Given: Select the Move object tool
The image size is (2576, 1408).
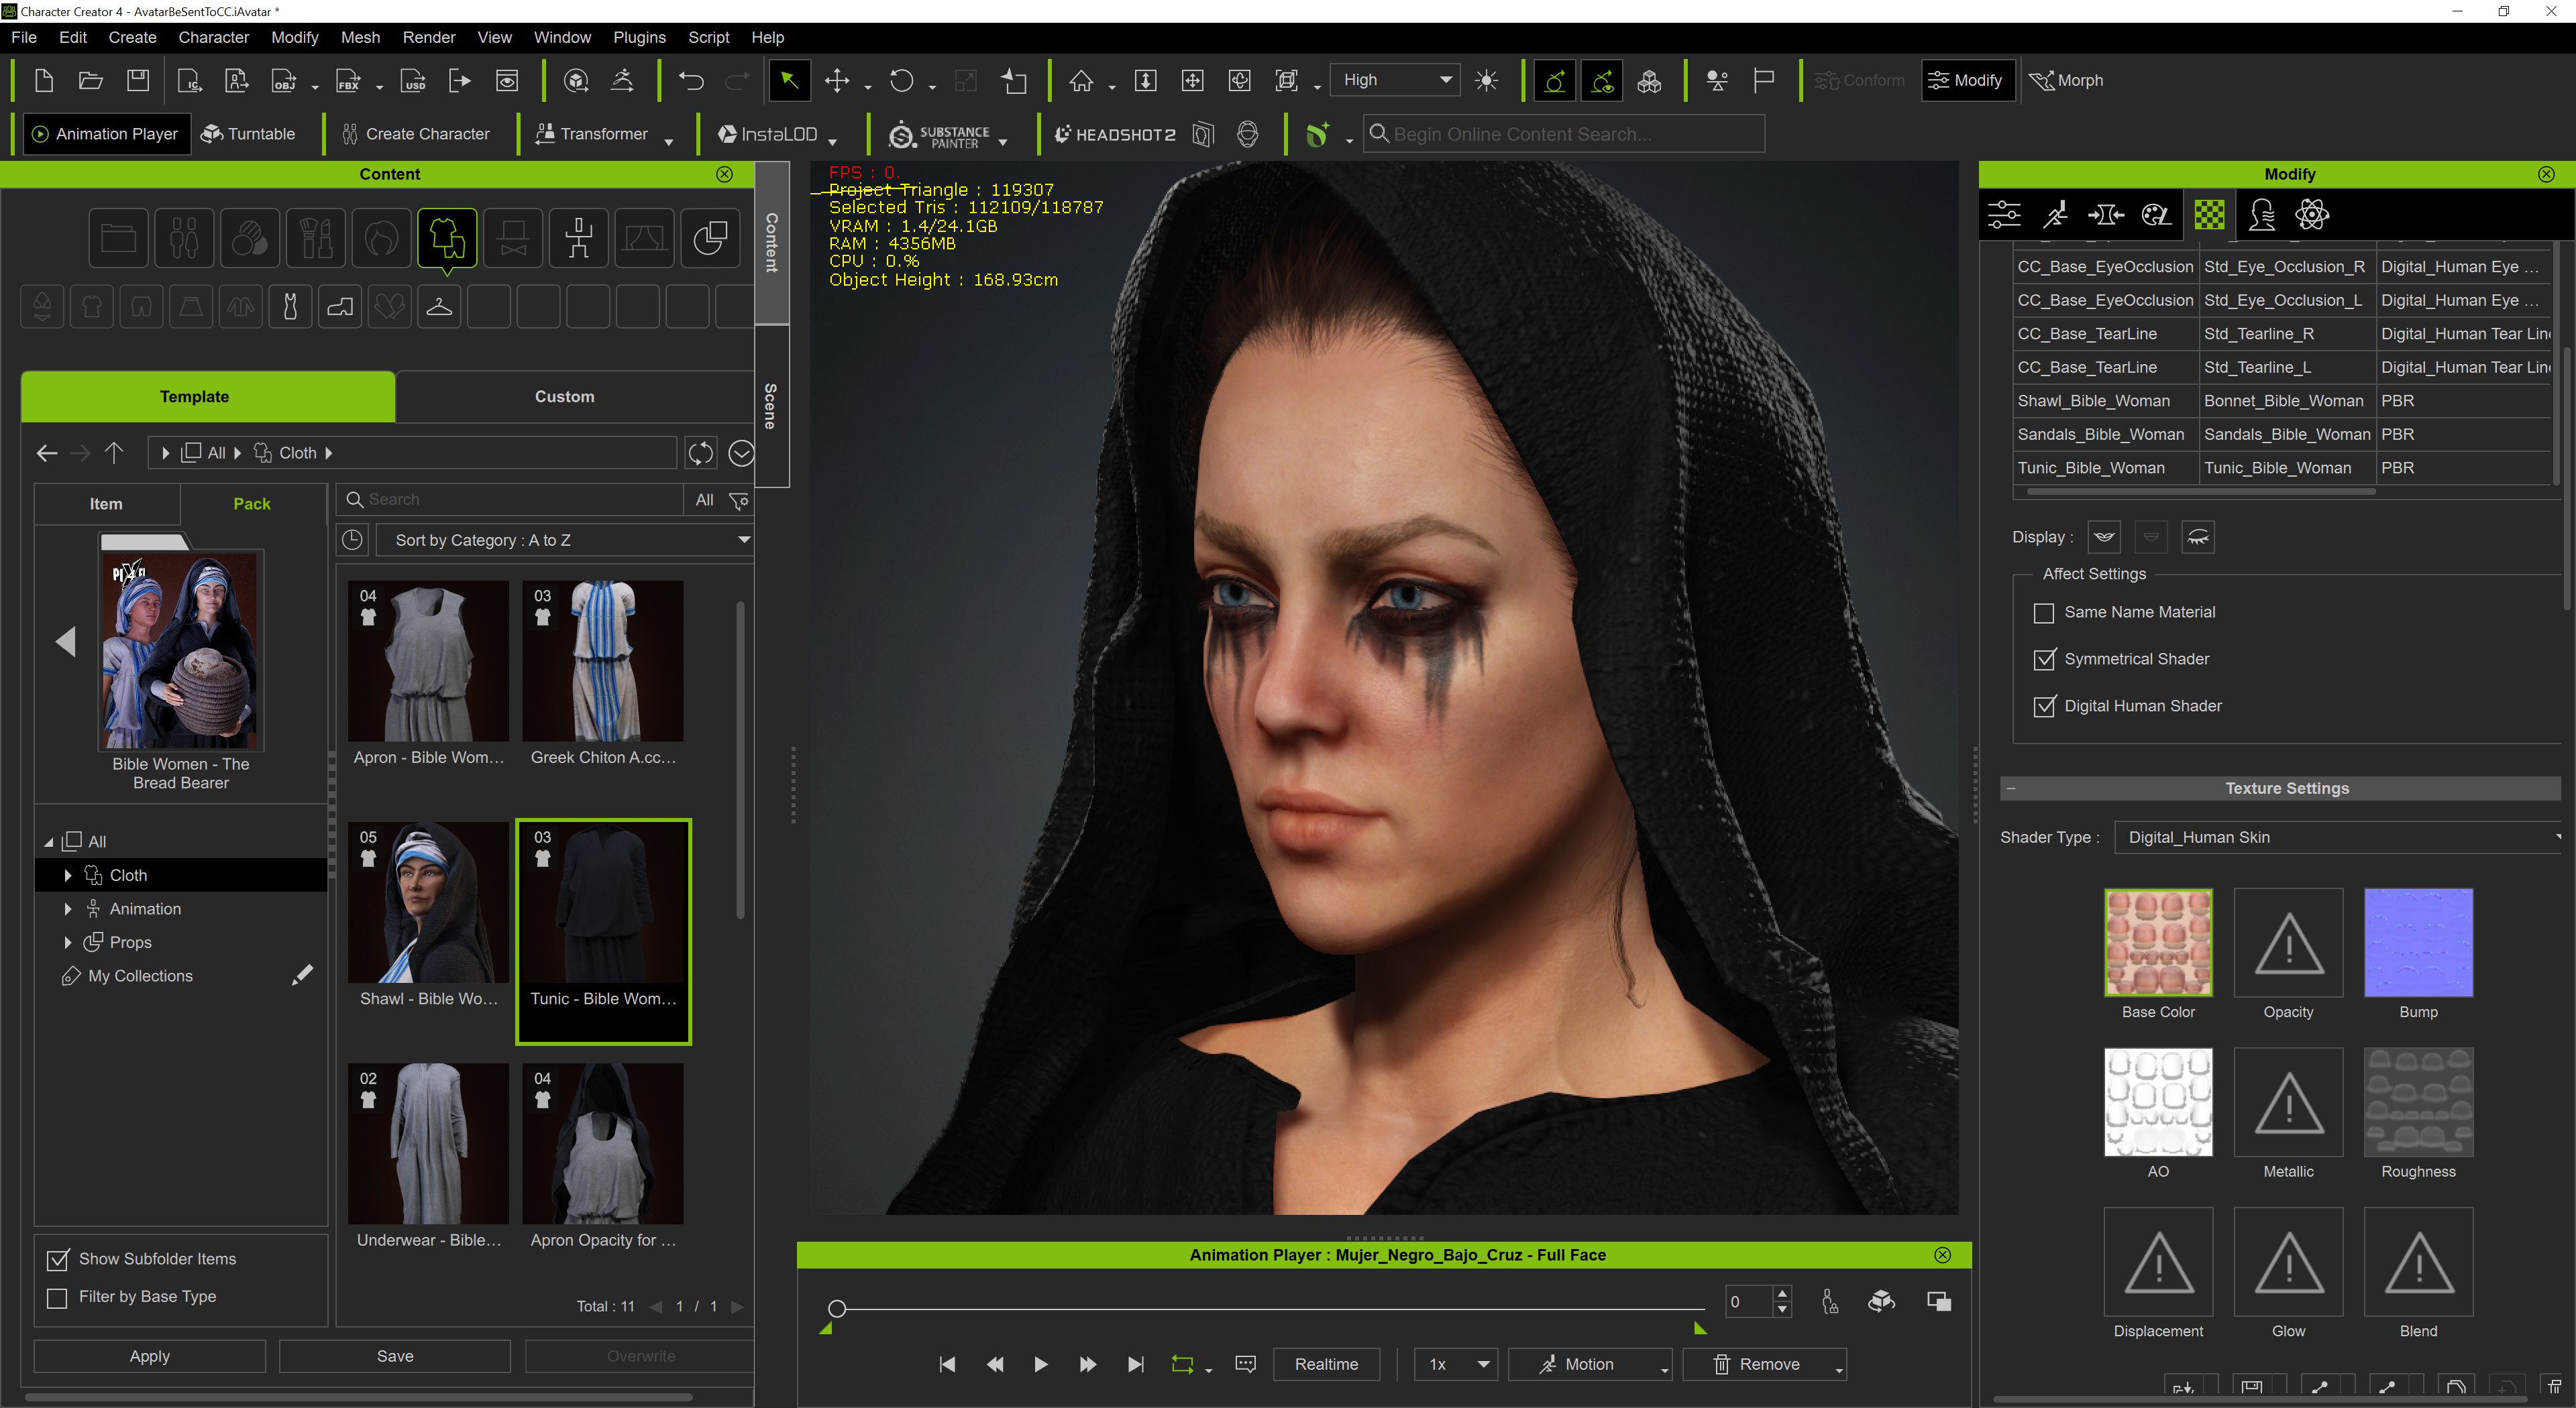Looking at the screenshot, I should click(837, 81).
